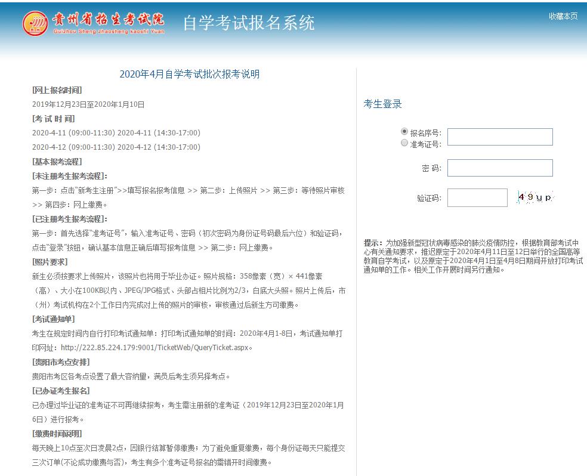Click the Guizhou exam institute round logo

pos(35,23)
